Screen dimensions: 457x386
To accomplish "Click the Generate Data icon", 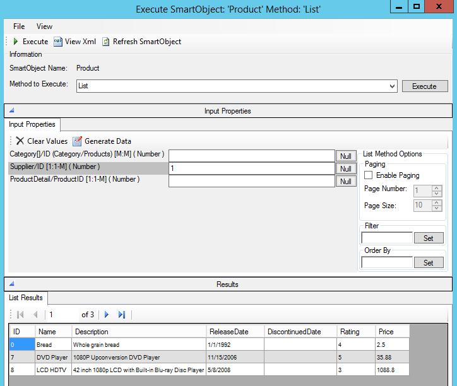I will click(x=78, y=141).
